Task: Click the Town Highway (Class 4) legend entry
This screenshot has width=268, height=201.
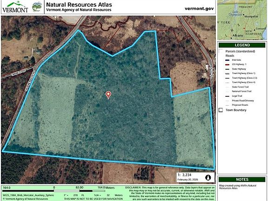Action: (243, 82)
